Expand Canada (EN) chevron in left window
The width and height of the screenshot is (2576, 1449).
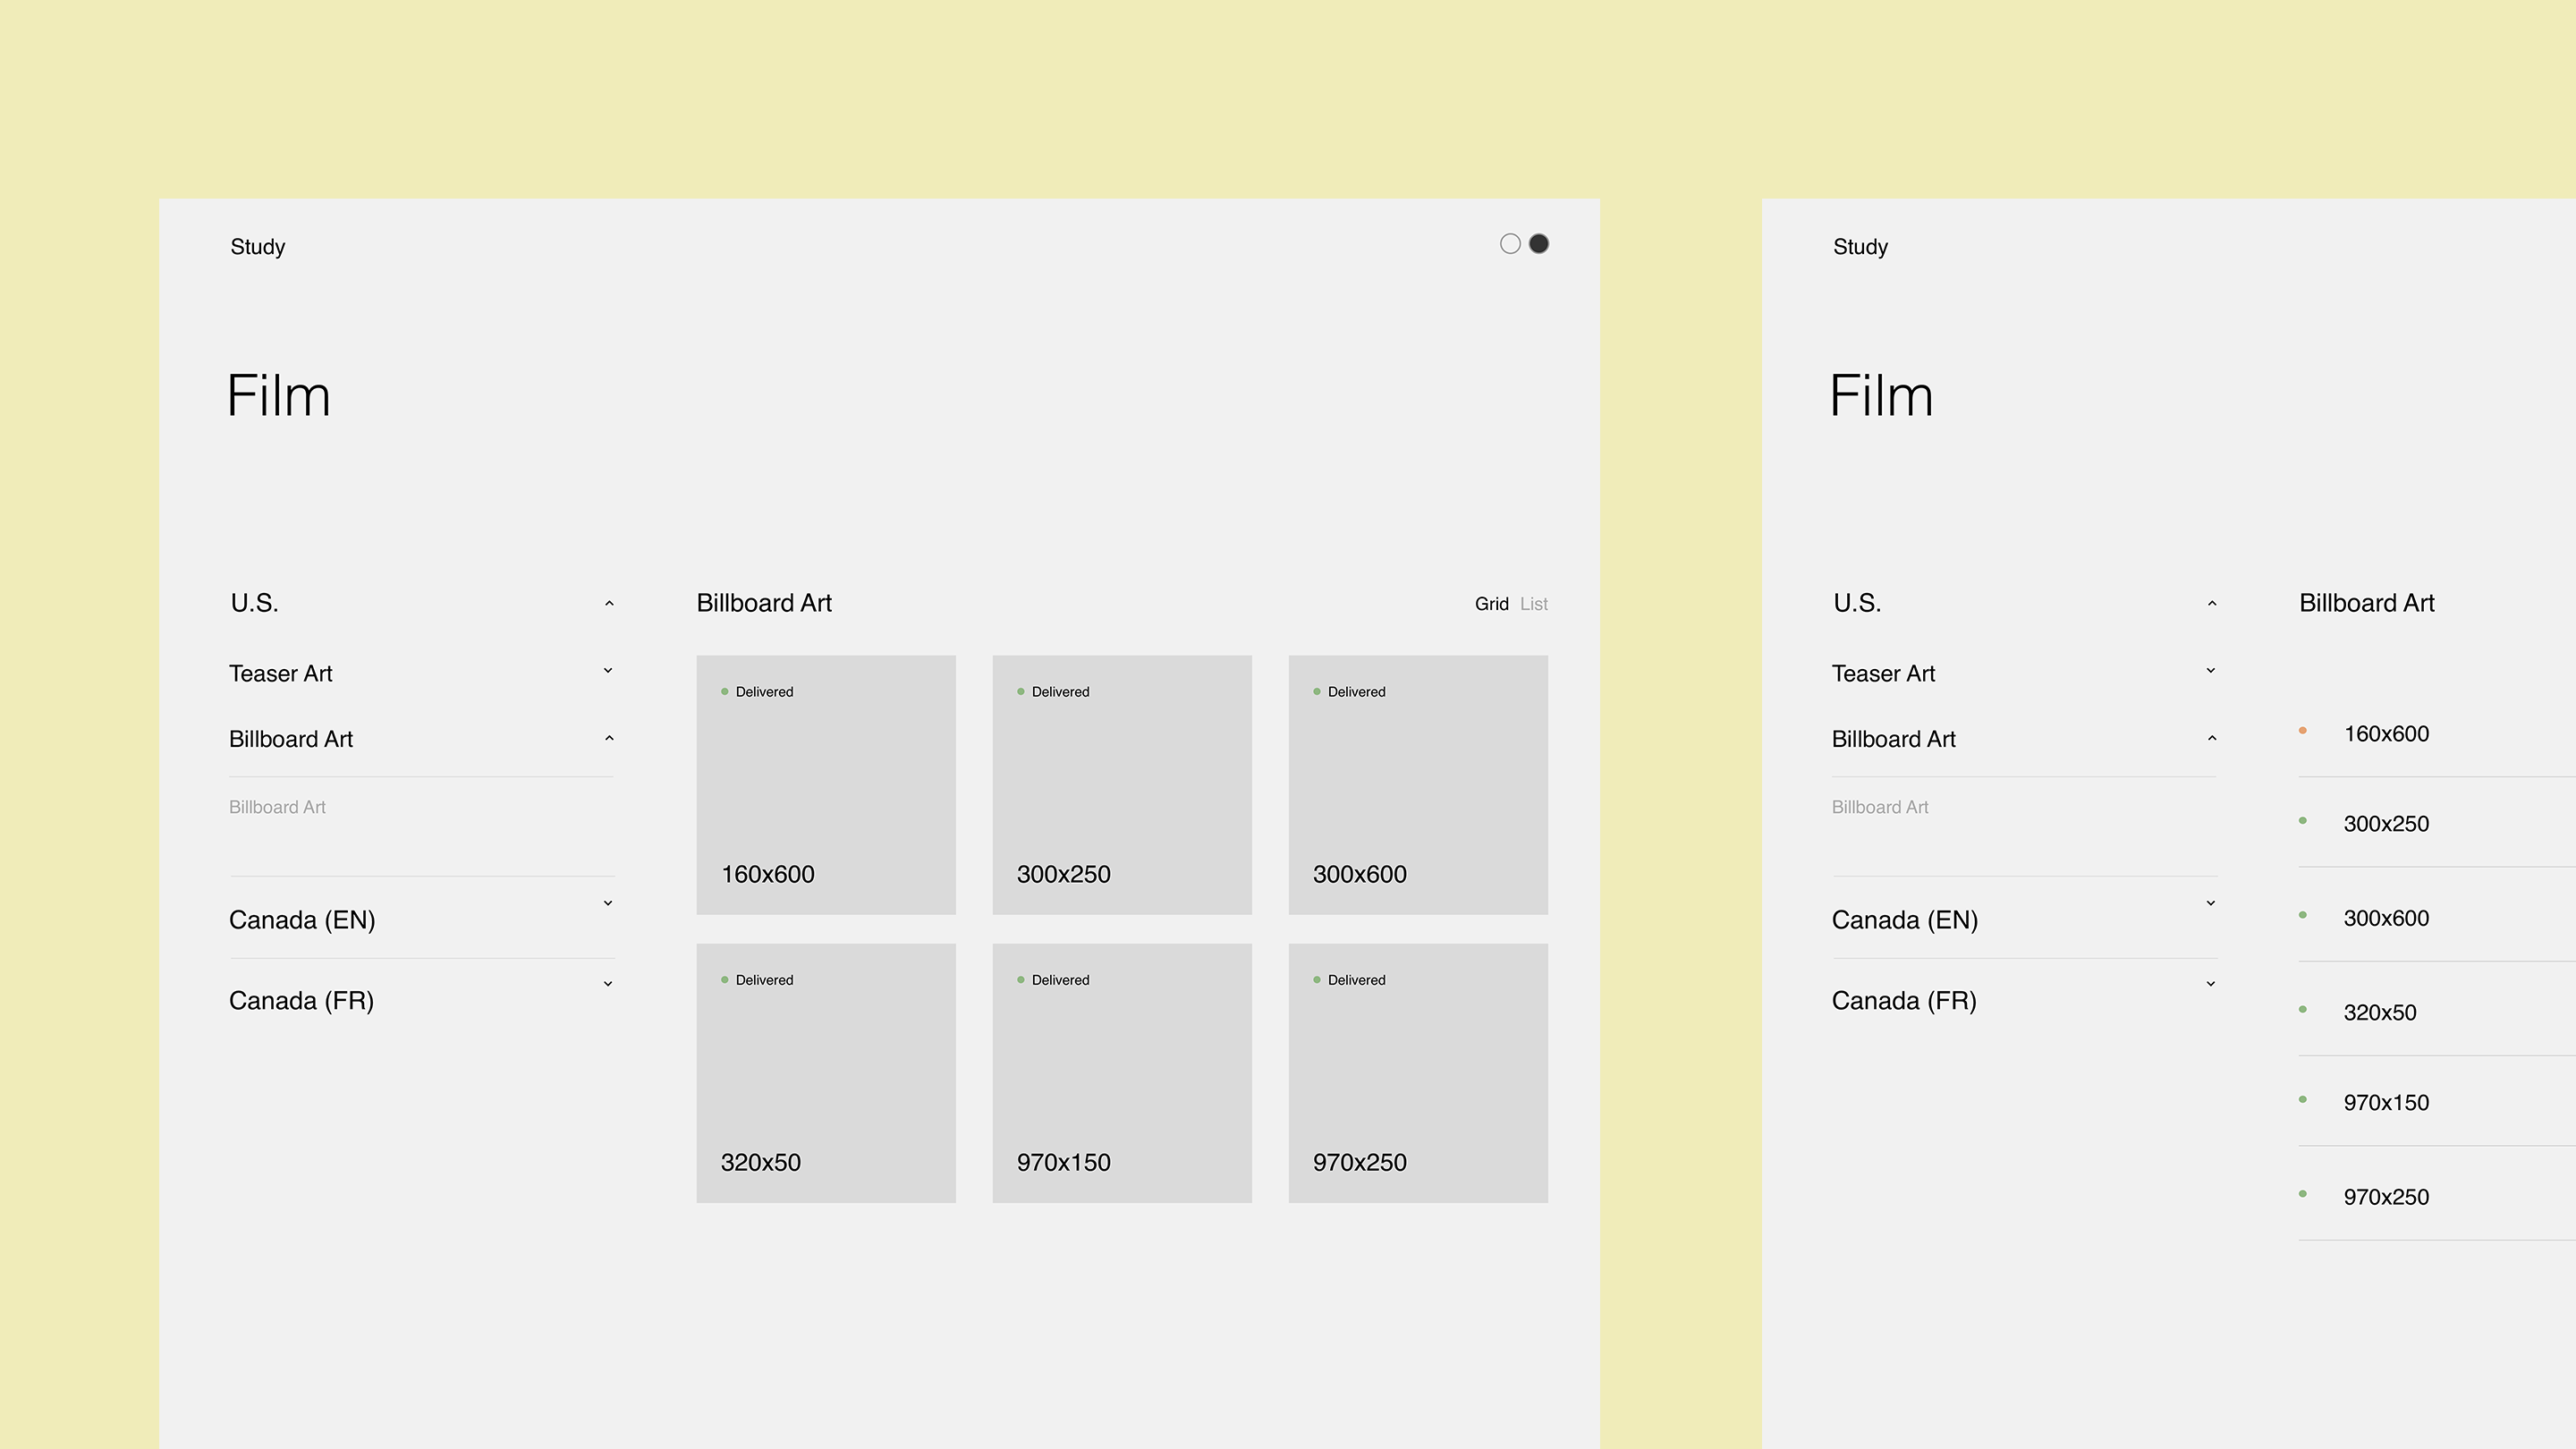pyautogui.click(x=608, y=904)
